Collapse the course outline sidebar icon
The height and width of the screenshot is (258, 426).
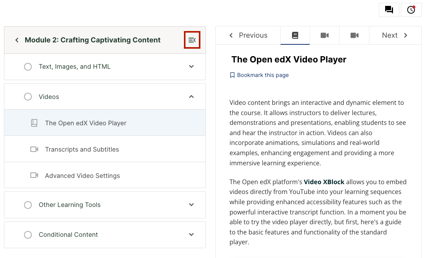pos(192,40)
